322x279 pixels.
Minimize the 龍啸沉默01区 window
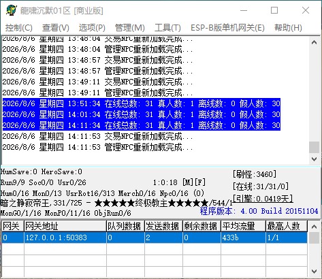point(244,10)
